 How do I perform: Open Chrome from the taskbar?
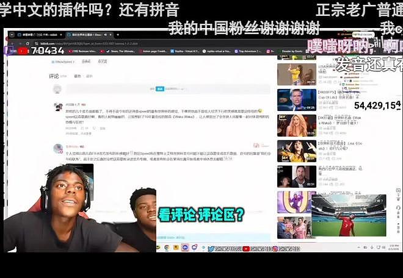pyautogui.click(x=167, y=248)
